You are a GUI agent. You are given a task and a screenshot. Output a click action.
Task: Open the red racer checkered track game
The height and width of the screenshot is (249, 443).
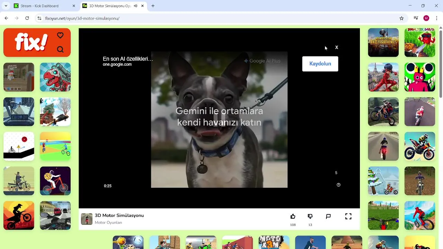(x=420, y=112)
